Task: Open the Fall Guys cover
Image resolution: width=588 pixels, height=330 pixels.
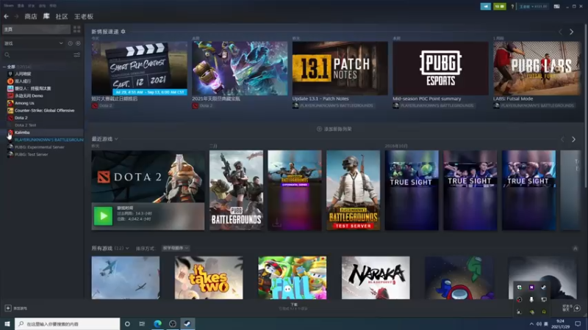Action: [292, 278]
